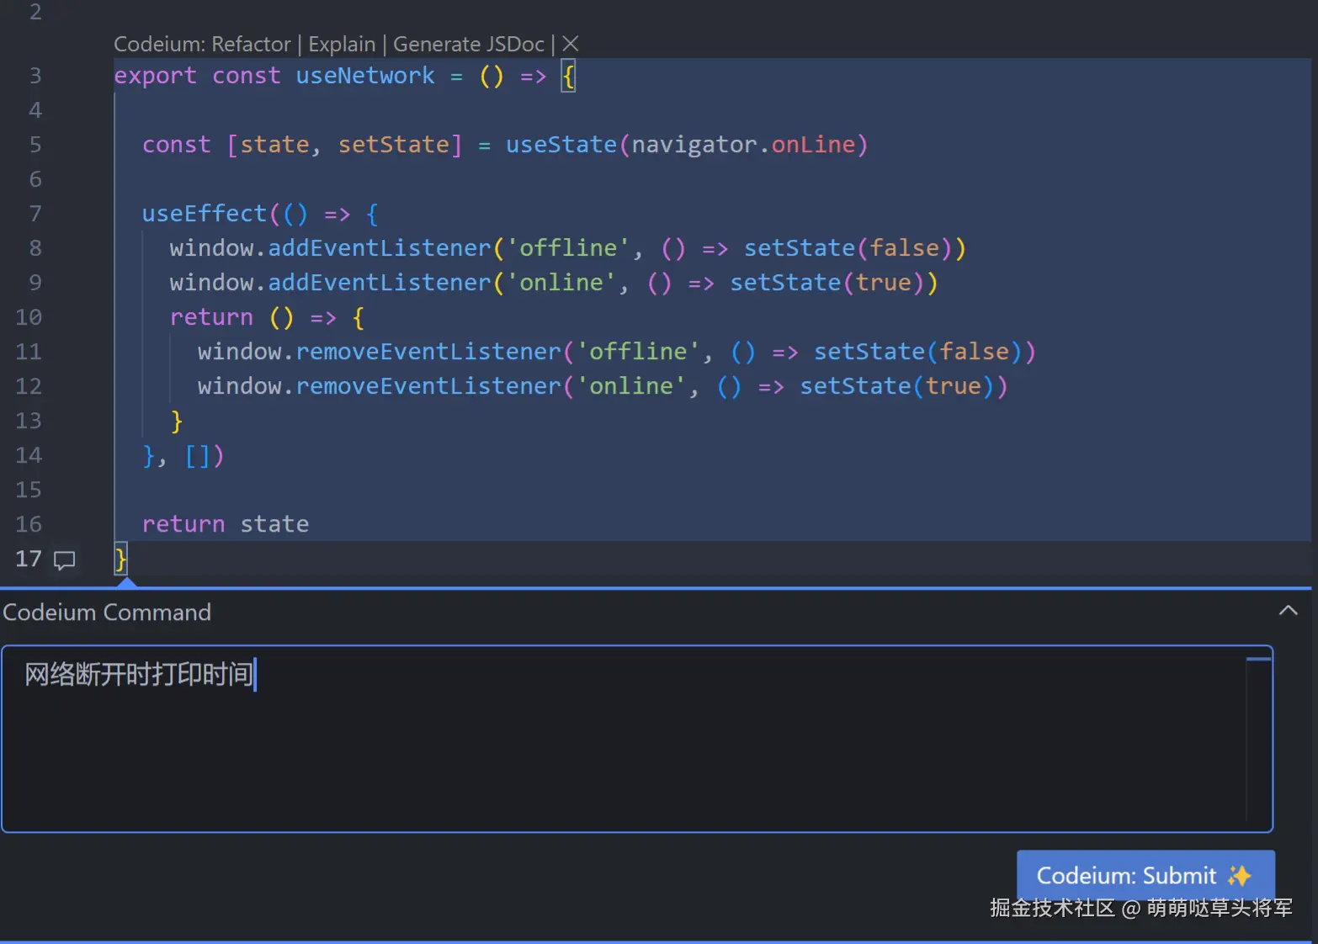Click line number 10 in the gutter
The image size is (1318, 944).
coord(29,317)
